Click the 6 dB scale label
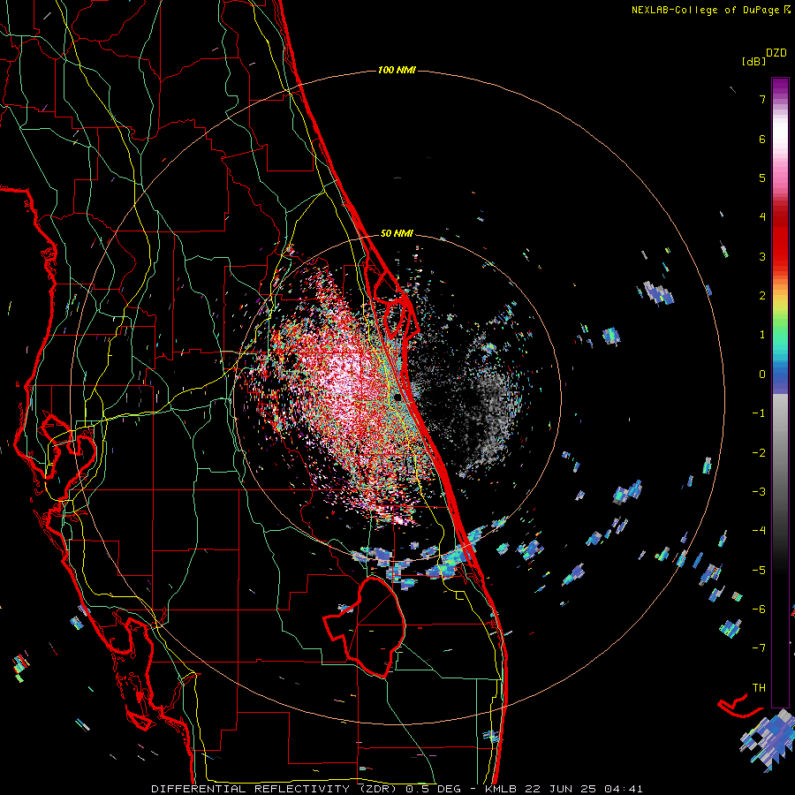Screen dimensions: 795x795 [x=762, y=139]
